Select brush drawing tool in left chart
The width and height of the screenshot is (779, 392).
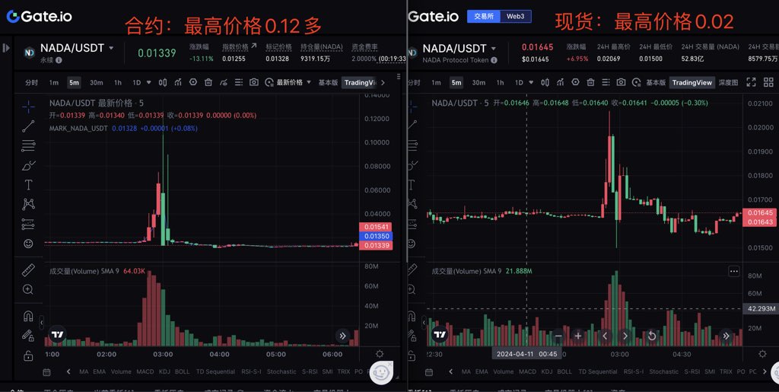coord(28,165)
